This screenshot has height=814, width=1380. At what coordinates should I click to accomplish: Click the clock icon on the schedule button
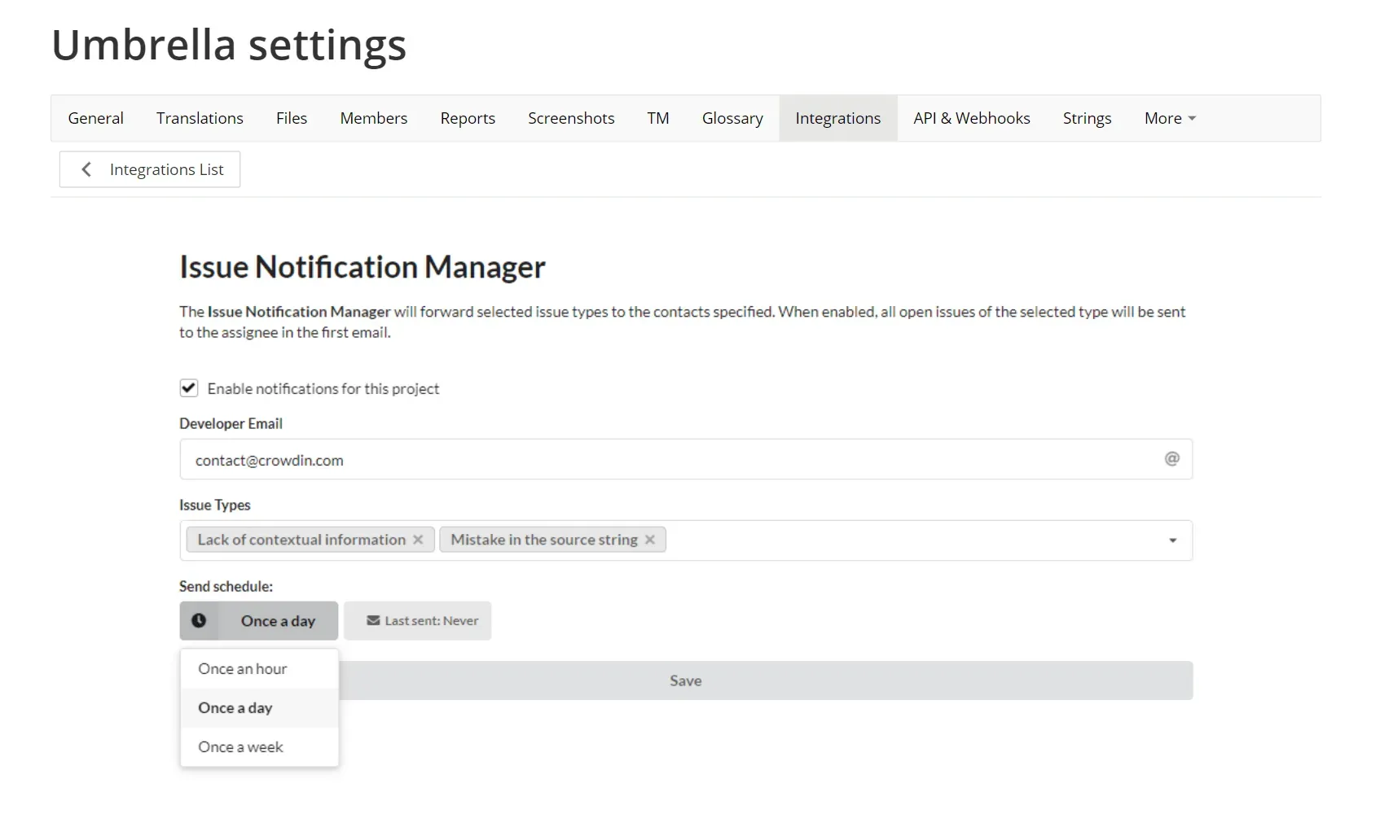point(200,620)
